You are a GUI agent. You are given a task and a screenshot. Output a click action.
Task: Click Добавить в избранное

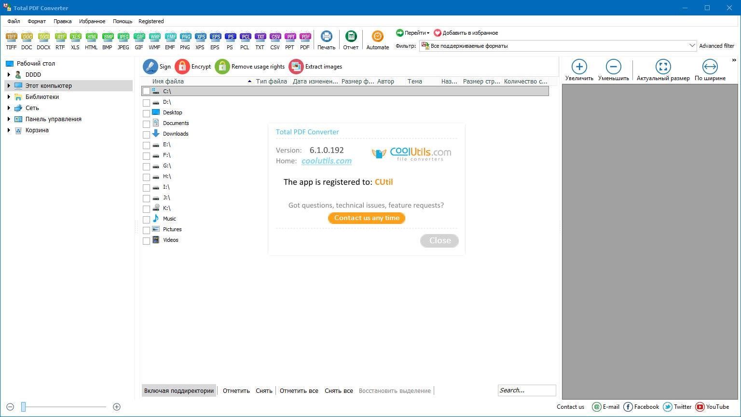click(466, 33)
